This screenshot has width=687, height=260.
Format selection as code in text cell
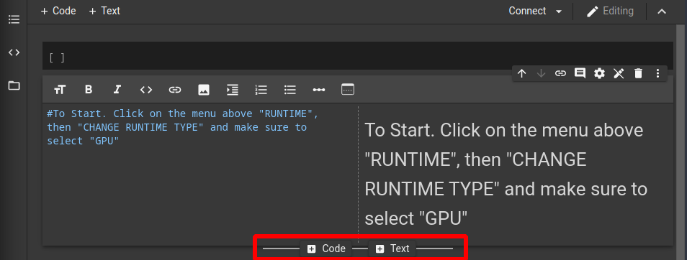(146, 90)
